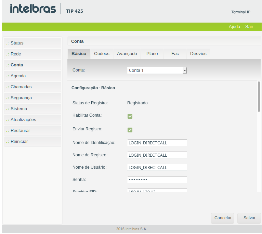Go to Atualizações page

click(33, 120)
